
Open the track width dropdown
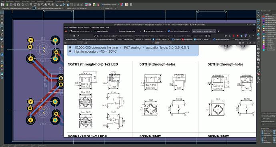click(x=16, y=8)
